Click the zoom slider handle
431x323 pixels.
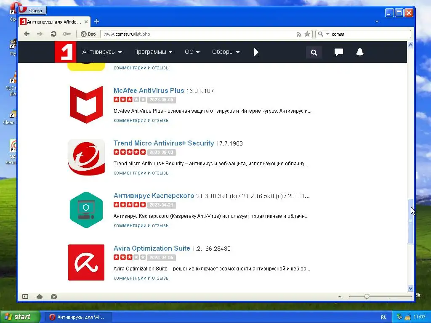pos(367,297)
